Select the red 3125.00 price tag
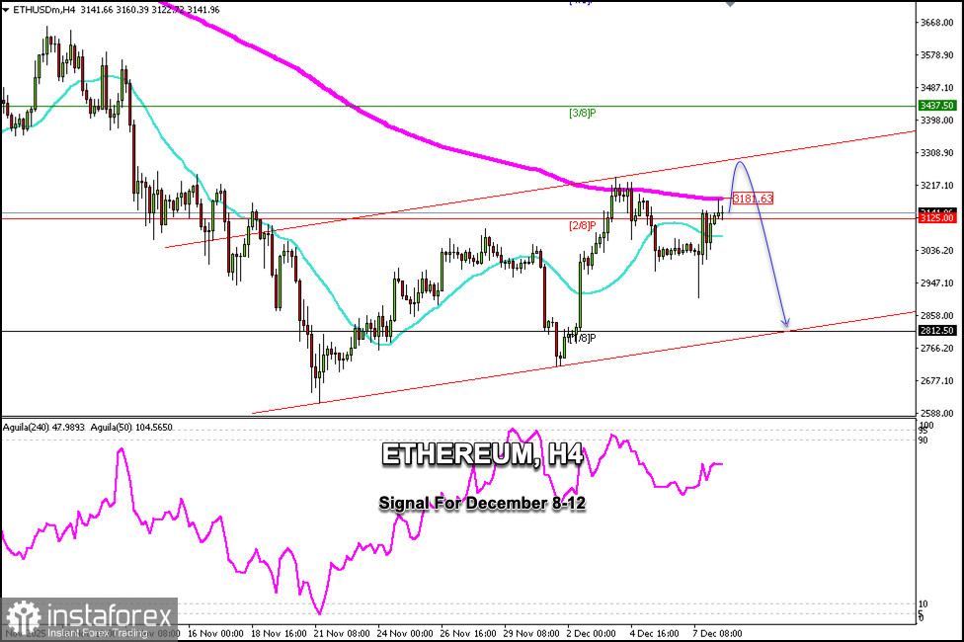Screen dimensions: 964x642 click(937, 218)
